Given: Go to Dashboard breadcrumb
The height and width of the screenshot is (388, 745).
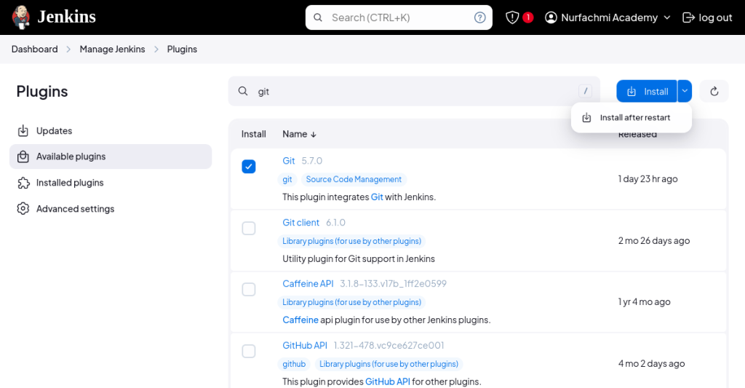Looking at the screenshot, I should coord(35,50).
